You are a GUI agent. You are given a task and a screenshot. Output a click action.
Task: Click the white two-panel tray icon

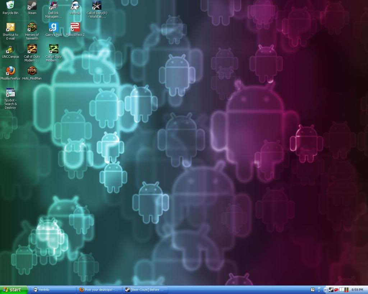341,290
